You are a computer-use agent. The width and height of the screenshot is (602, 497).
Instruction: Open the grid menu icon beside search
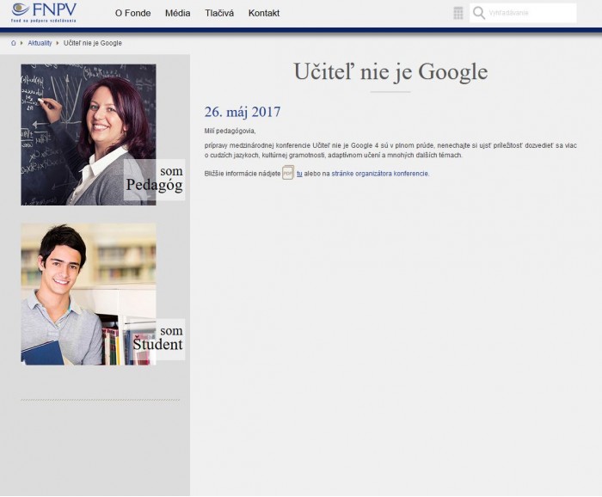(x=458, y=13)
